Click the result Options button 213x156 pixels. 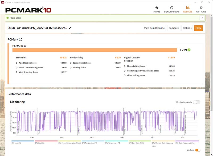(187, 28)
